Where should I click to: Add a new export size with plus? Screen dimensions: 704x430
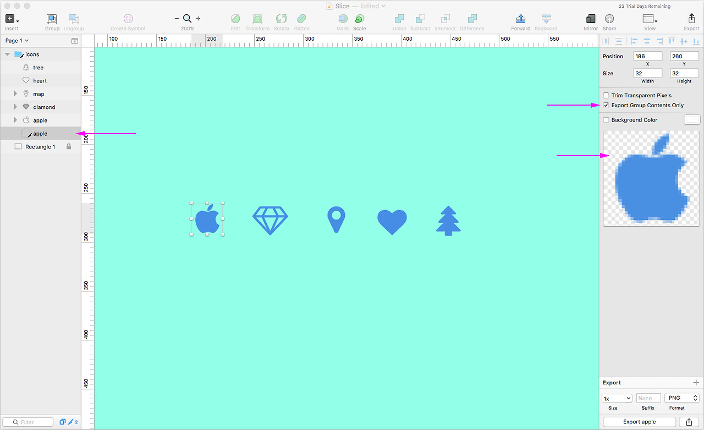coord(696,383)
